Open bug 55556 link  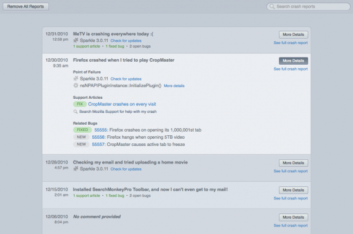98,137
